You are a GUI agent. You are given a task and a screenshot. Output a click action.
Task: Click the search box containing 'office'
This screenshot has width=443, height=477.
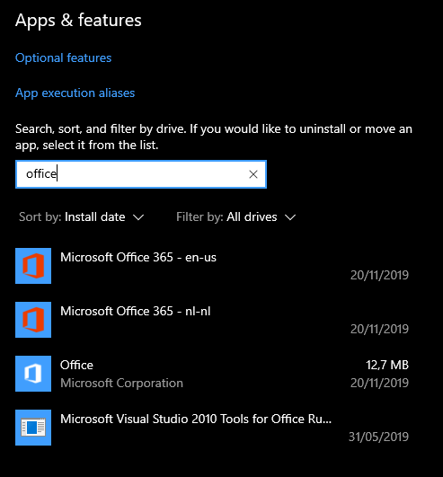tap(141, 174)
